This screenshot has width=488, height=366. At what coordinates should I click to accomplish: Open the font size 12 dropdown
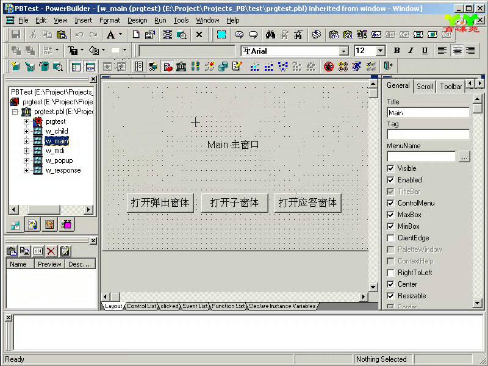[x=380, y=51]
